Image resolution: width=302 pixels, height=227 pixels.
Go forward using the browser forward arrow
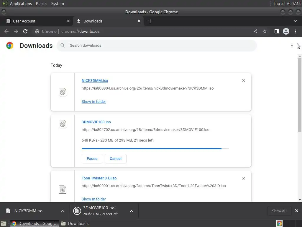pyautogui.click(x=16, y=31)
